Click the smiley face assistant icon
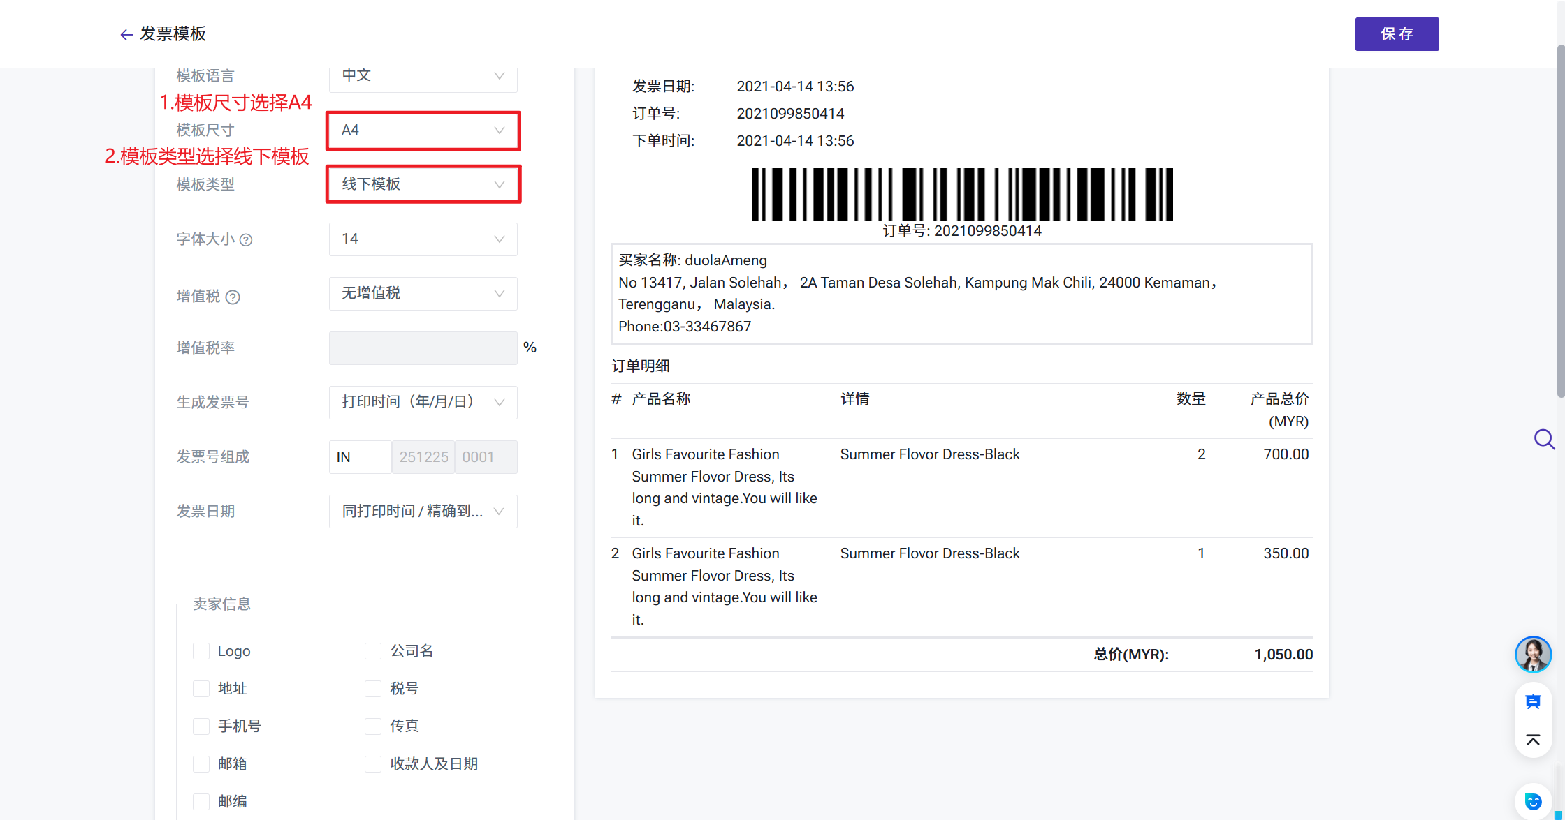The width and height of the screenshot is (1565, 820). (1533, 801)
